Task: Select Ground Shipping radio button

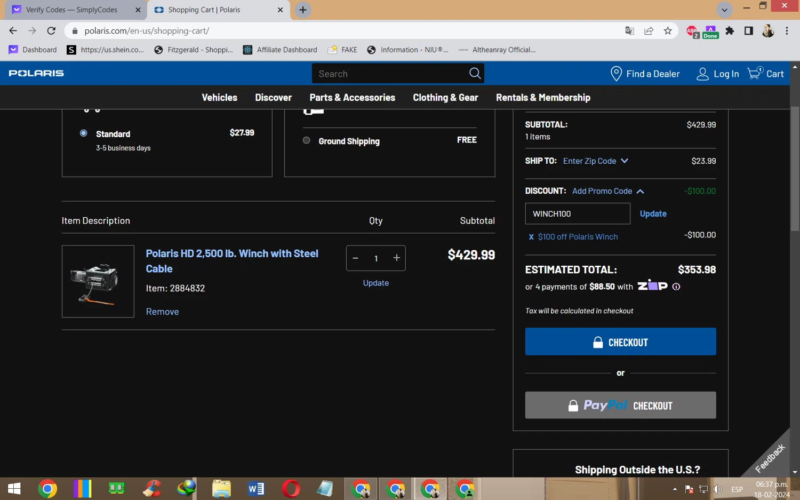Action: 307,140
